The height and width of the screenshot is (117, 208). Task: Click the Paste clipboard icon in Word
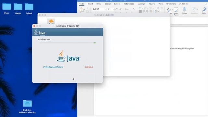(82, 10)
